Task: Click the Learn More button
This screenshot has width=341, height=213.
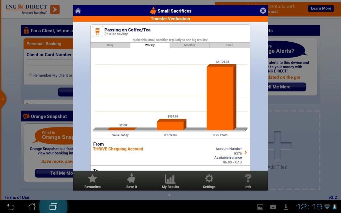Action: 321,8
